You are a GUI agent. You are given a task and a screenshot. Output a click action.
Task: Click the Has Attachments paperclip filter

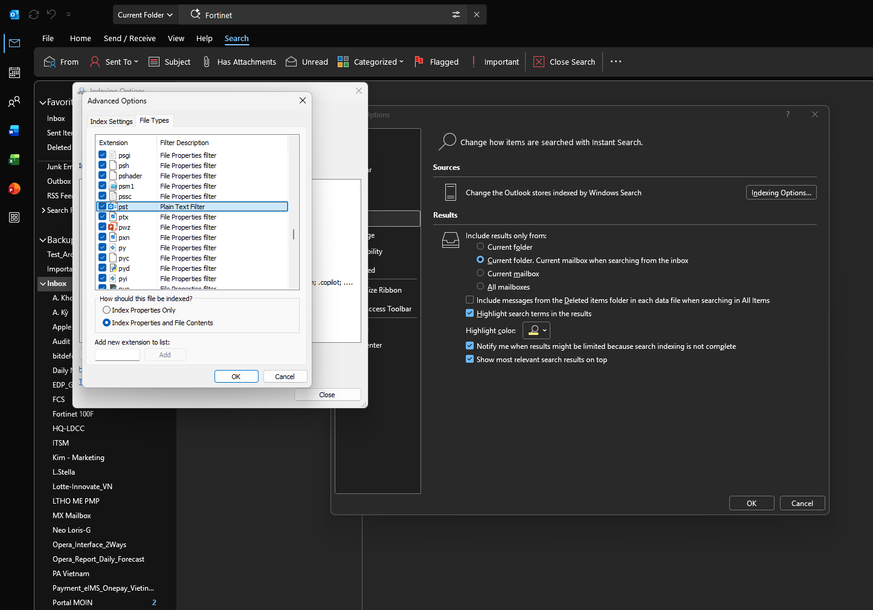239,62
